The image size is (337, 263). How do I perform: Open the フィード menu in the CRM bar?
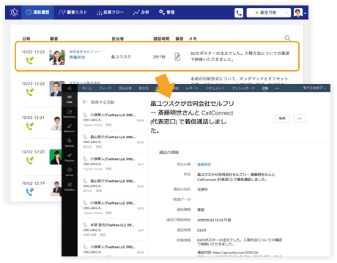105,88
